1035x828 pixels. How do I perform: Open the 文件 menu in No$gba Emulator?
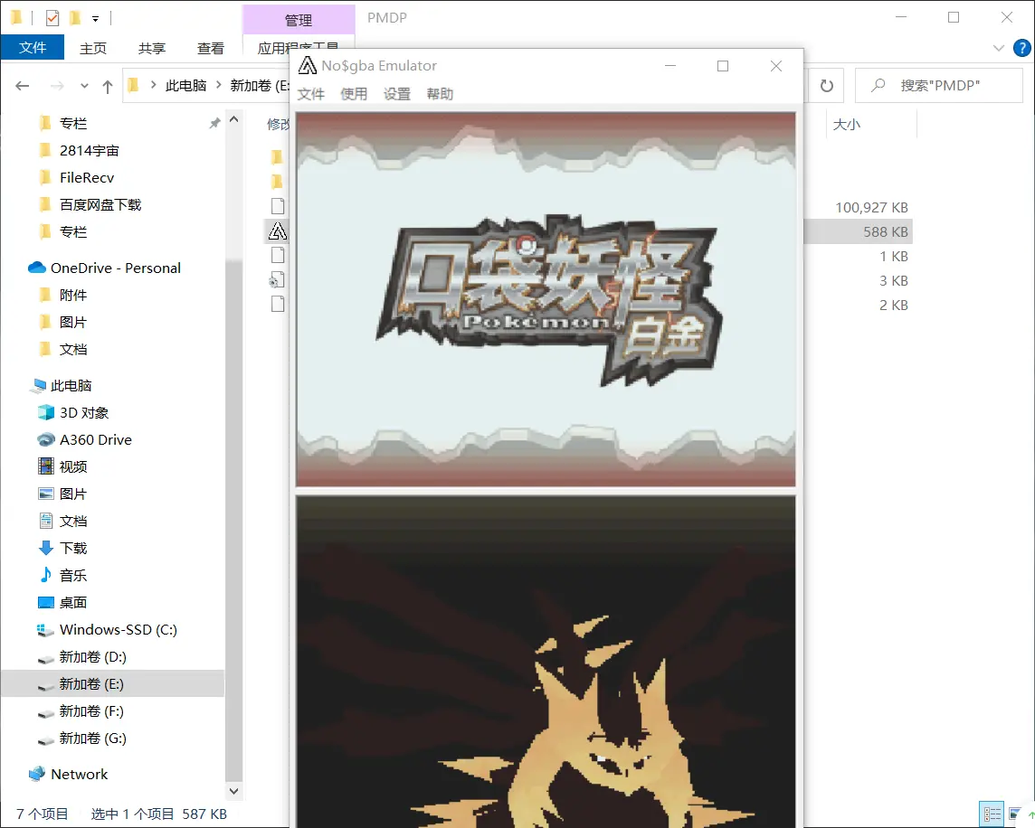310,94
